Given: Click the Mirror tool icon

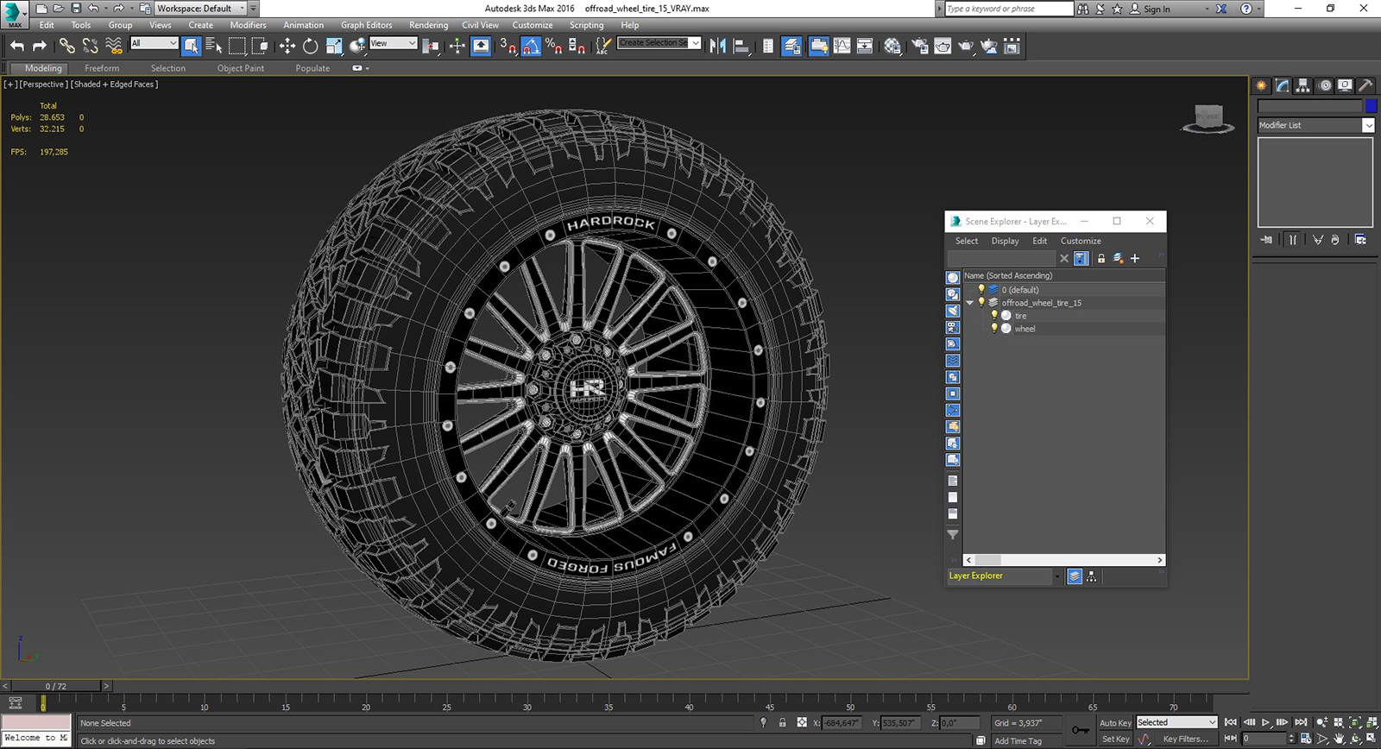Looking at the screenshot, I should [x=717, y=46].
